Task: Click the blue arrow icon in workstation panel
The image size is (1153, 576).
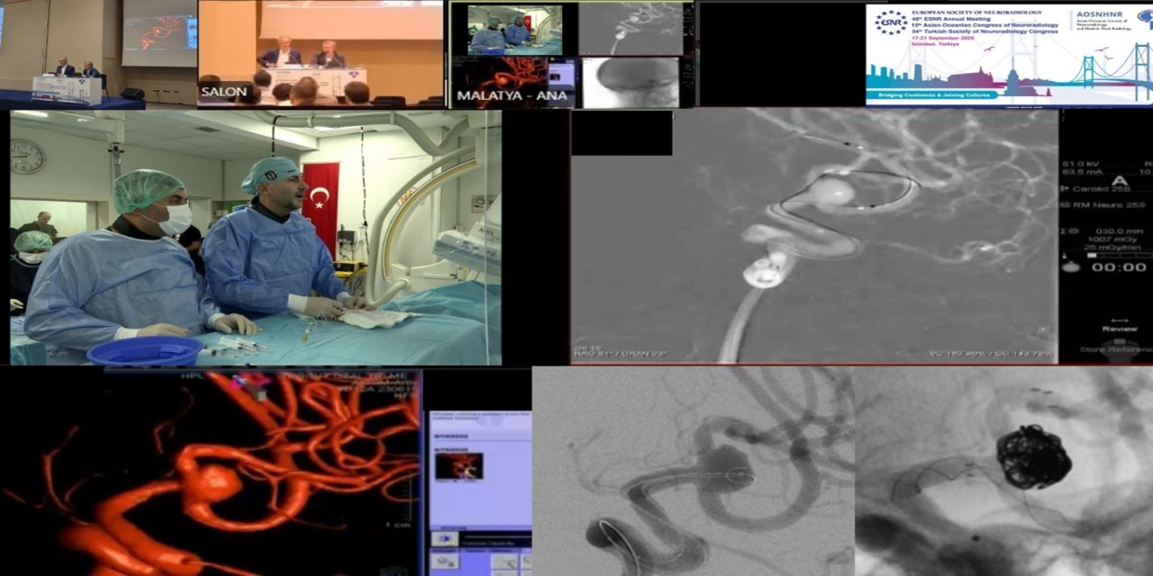Action: 444,539
